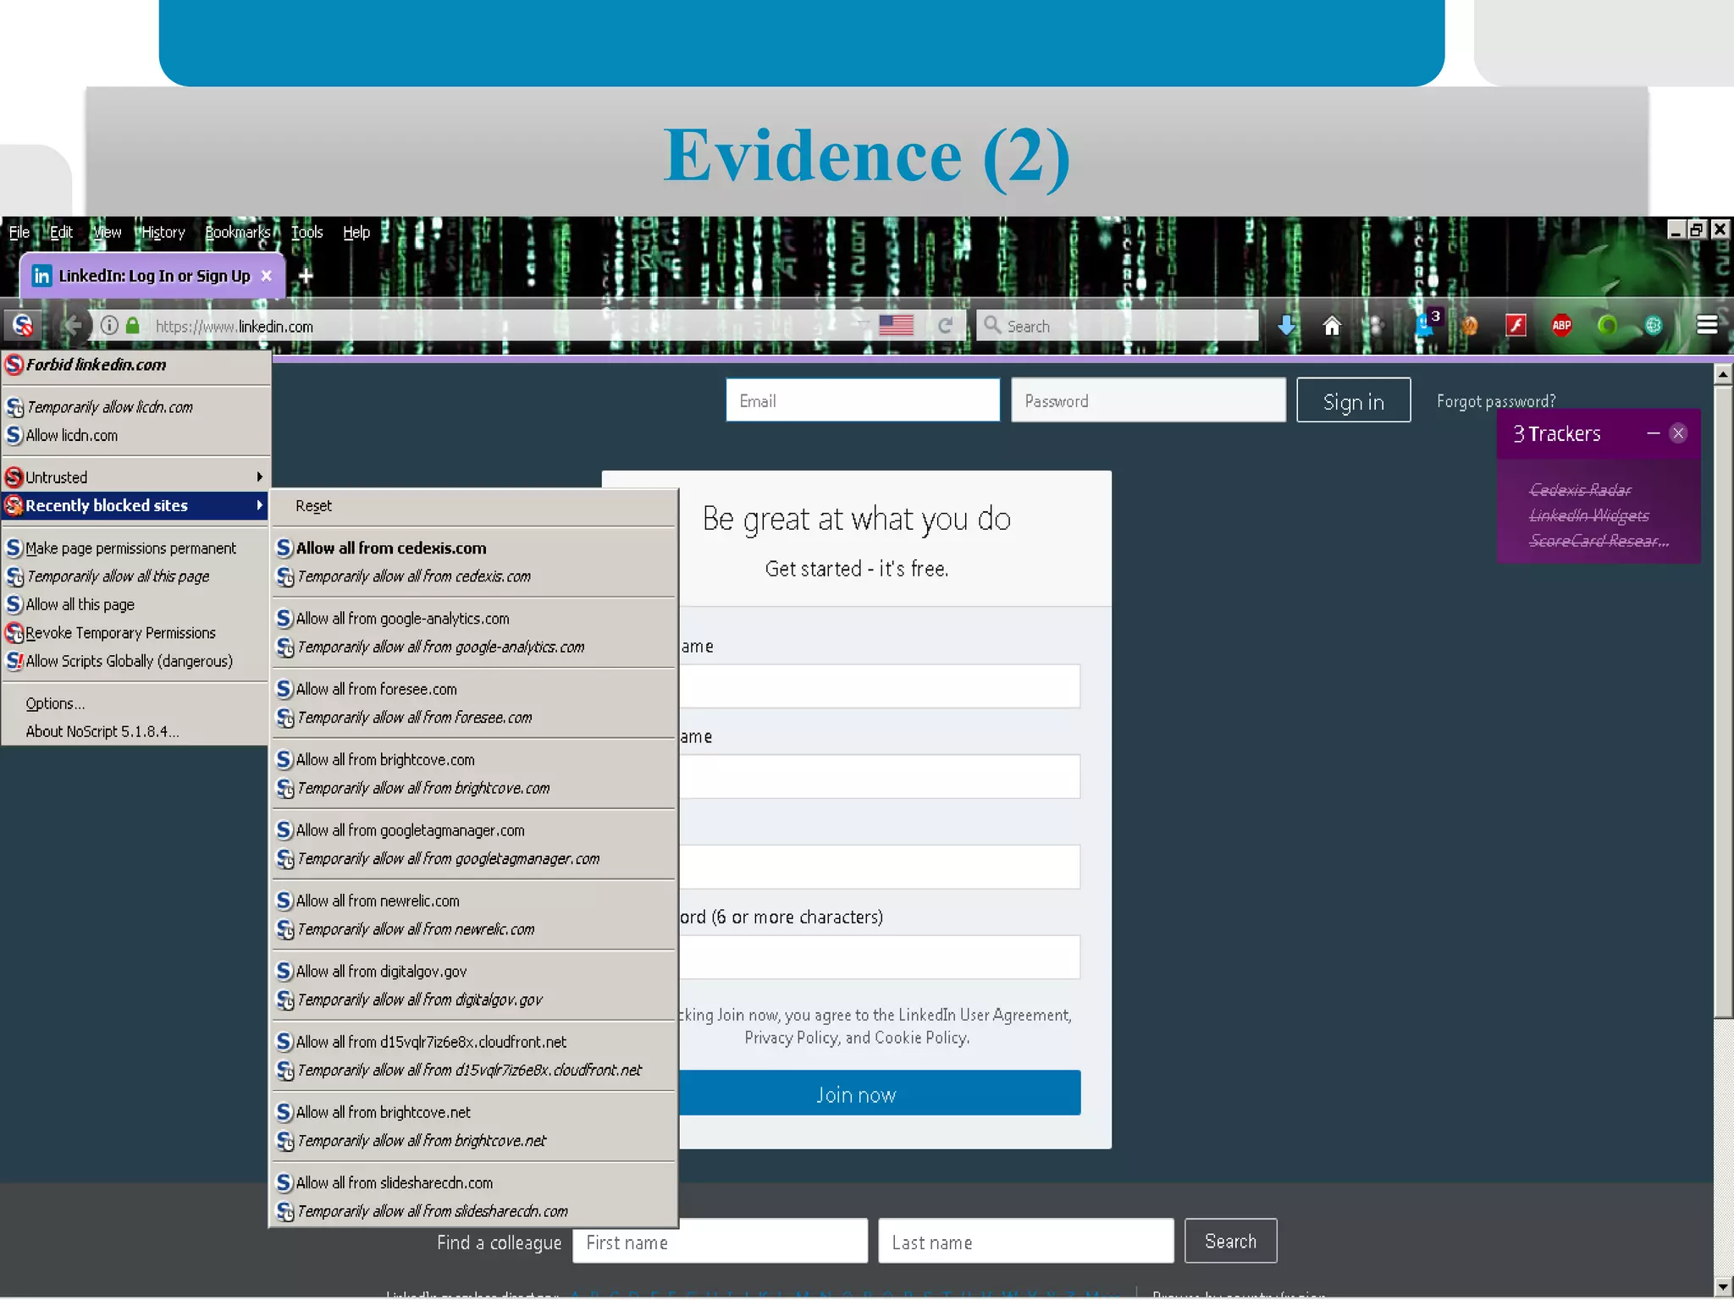Click the grey paw extension icon
The width and height of the screenshot is (1734, 1300).
[x=1377, y=325]
